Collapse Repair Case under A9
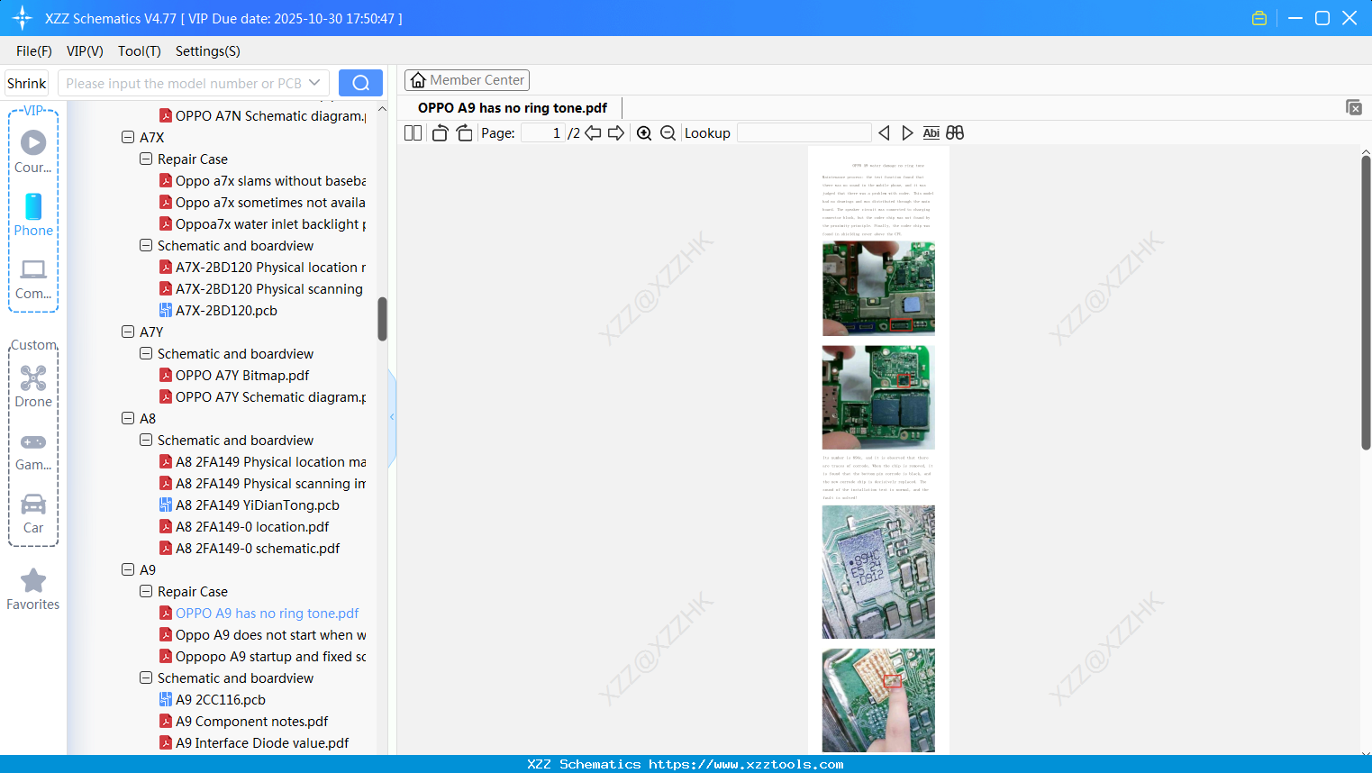Screen dimensions: 1372x773 pos(146,592)
